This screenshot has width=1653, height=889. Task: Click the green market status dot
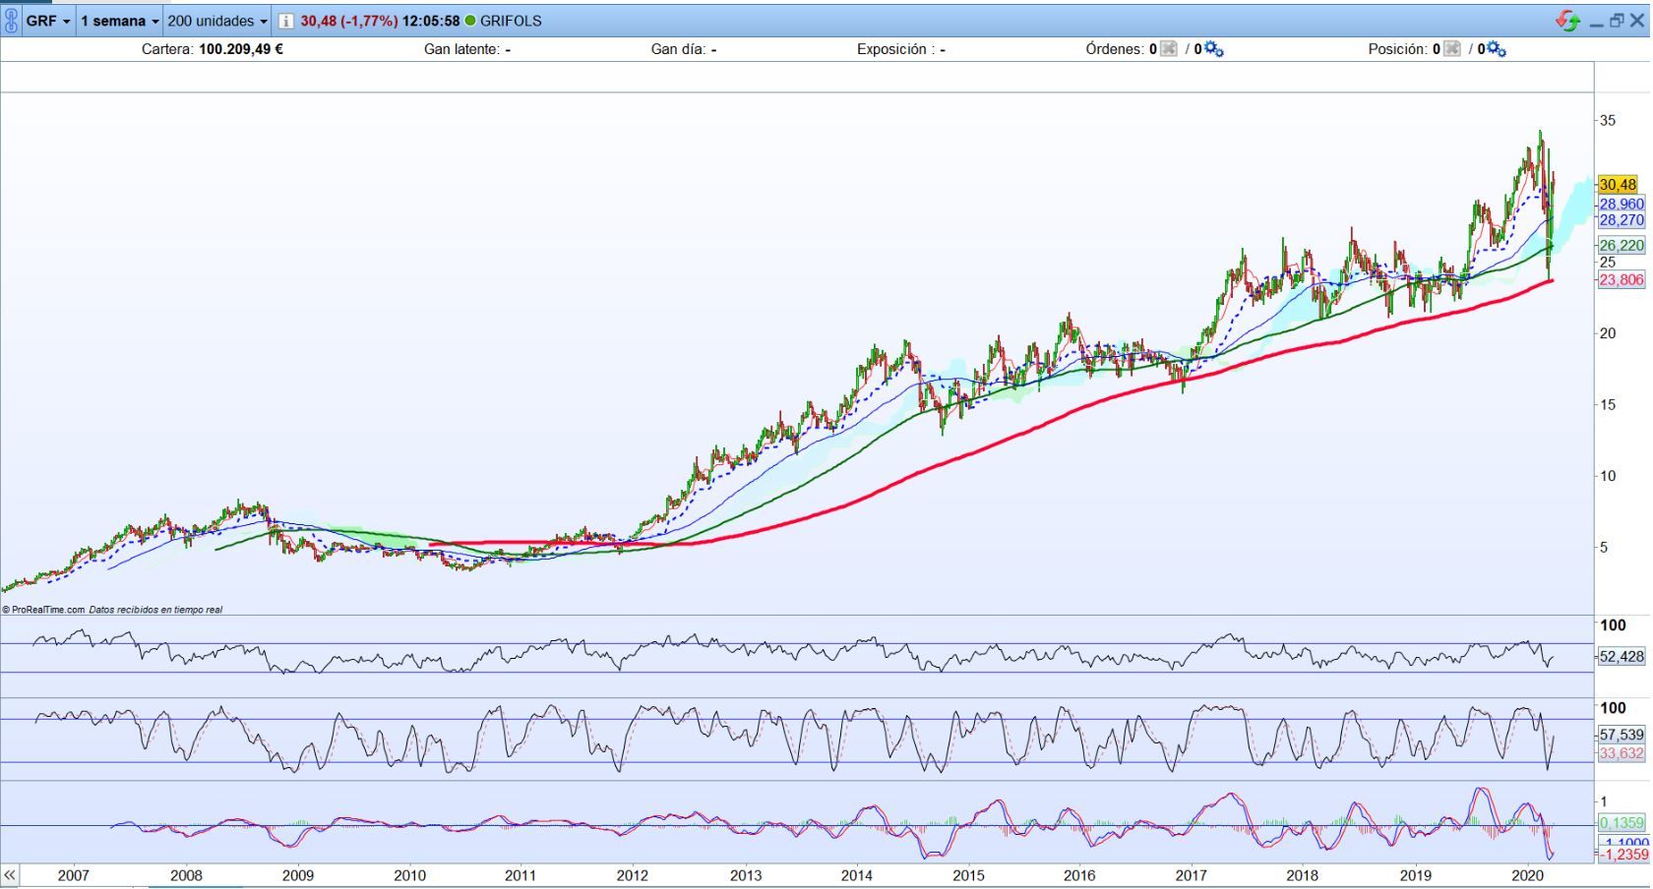click(470, 21)
